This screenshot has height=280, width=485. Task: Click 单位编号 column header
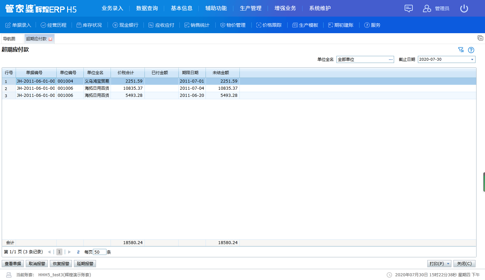click(70, 73)
